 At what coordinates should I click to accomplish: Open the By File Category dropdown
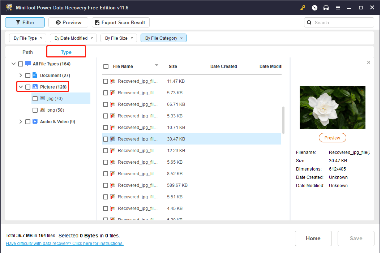[163, 38]
